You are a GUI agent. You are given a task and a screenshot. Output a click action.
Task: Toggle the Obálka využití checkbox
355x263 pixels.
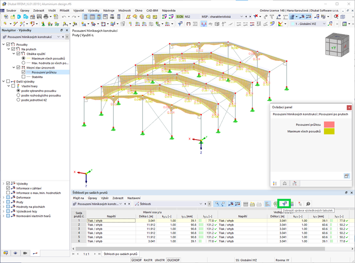[18, 54]
